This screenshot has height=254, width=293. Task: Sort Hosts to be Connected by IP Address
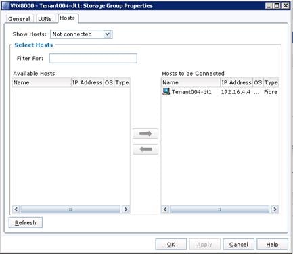(x=236, y=82)
